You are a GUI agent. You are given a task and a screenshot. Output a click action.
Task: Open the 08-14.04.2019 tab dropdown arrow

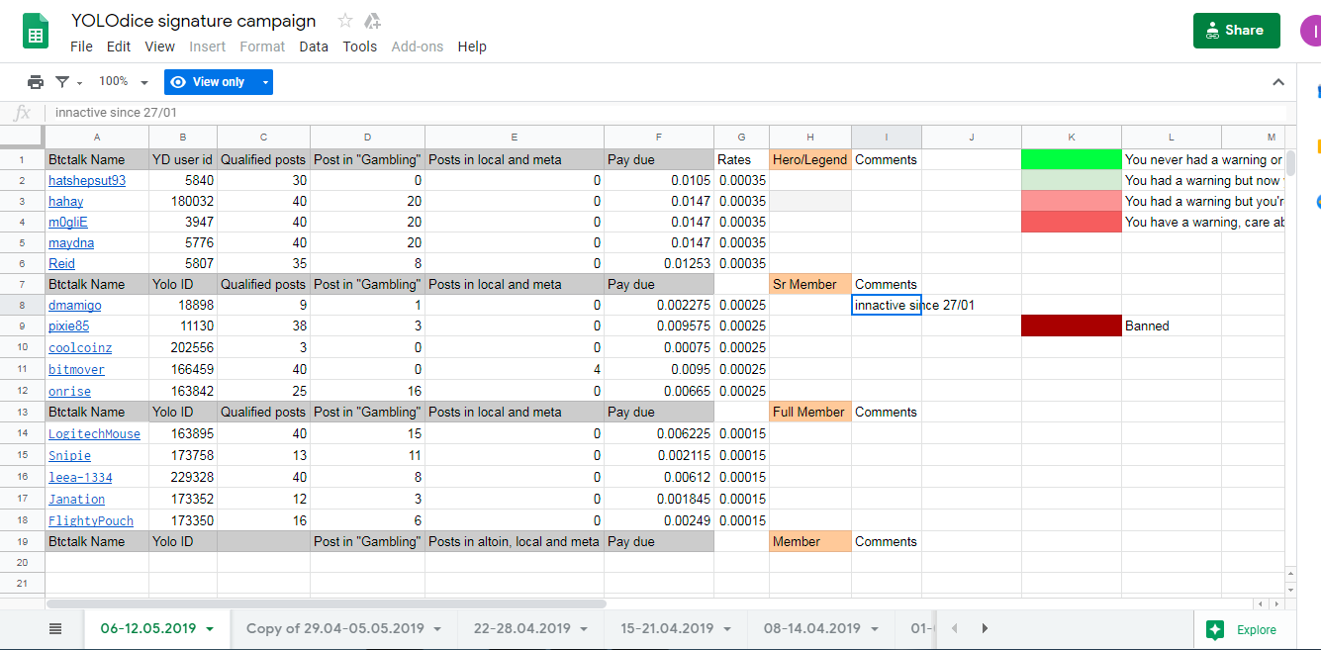coord(876,629)
